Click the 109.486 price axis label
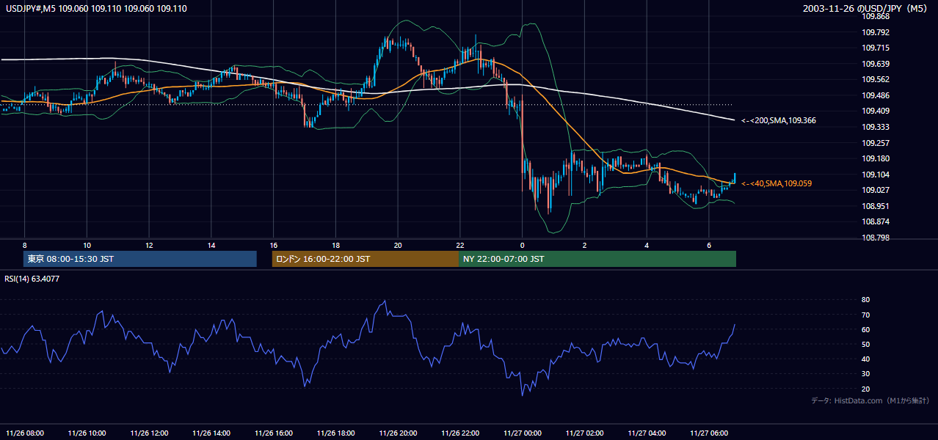 point(875,95)
